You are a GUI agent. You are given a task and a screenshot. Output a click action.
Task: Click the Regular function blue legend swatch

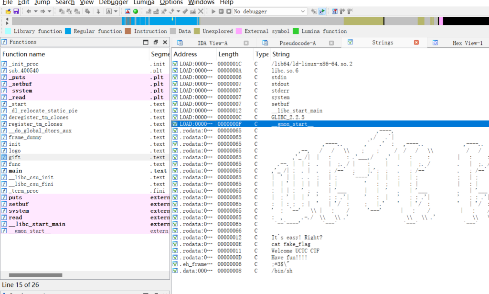[x=68, y=31]
